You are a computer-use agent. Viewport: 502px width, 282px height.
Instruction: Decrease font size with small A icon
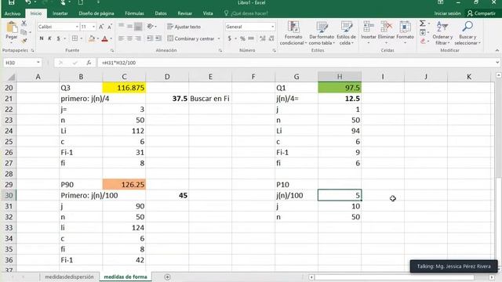(x=110, y=27)
